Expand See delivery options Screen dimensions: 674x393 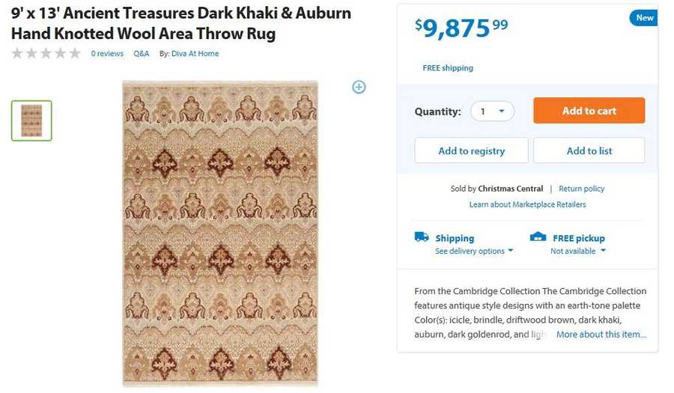pyautogui.click(x=474, y=252)
